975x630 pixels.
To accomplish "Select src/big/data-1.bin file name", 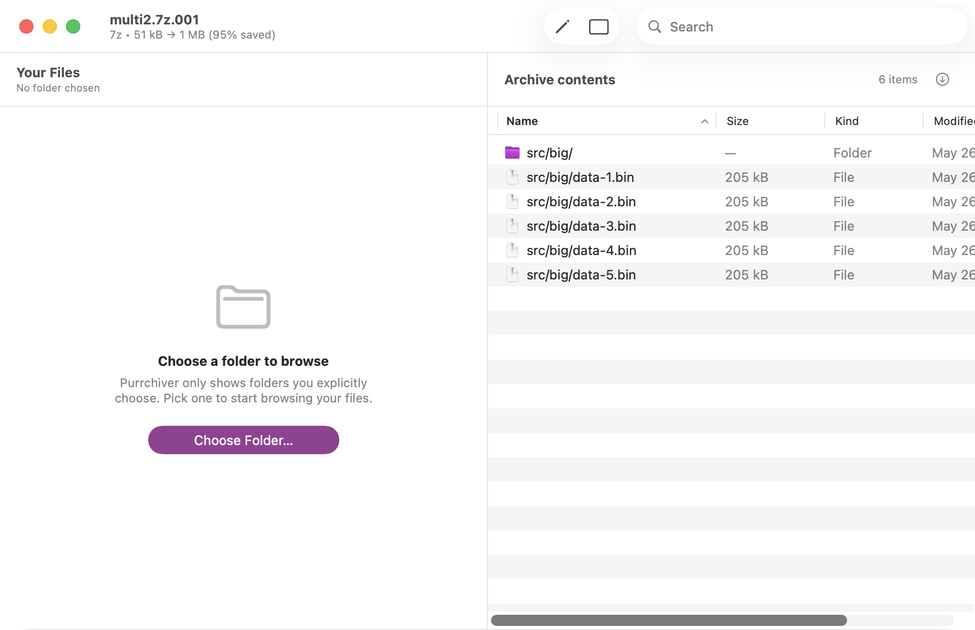I will pyautogui.click(x=580, y=177).
